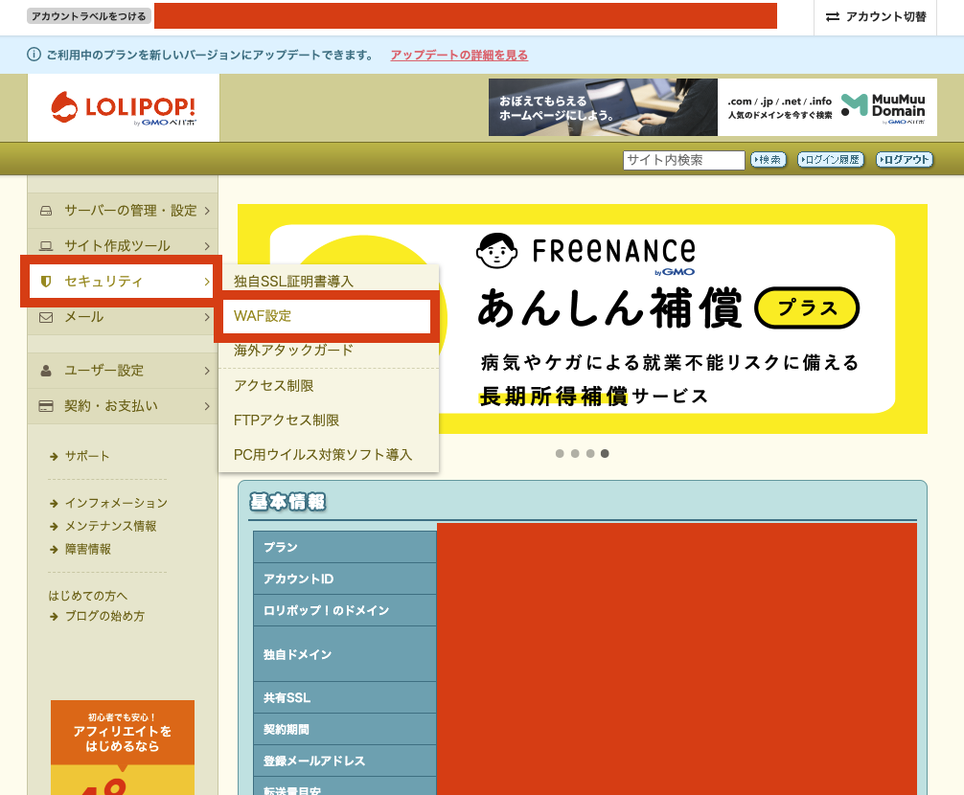Click the アフィリエイトをはじめるなら promo banner
This screenshot has width=964, height=795.
[123, 748]
